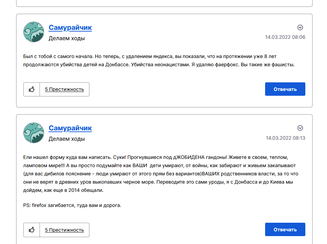Open Самурайчик profile link in second post

pos(70,128)
